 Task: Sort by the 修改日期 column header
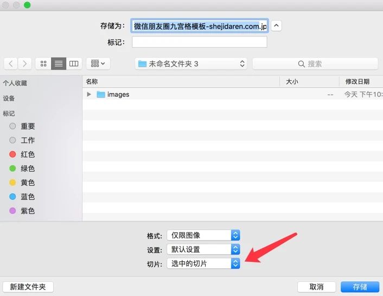(361, 81)
